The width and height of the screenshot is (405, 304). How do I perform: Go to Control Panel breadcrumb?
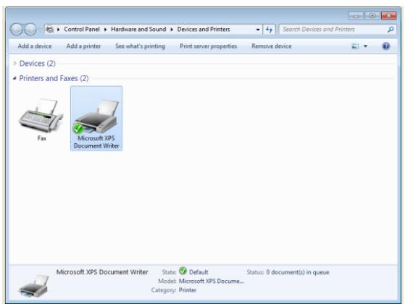pos(82,30)
